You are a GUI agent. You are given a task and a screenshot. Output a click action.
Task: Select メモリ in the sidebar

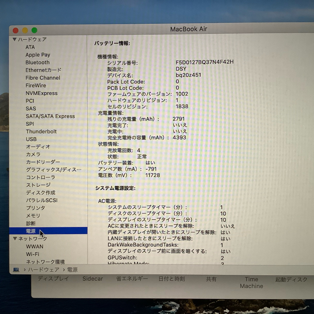[x=33, y=216]
